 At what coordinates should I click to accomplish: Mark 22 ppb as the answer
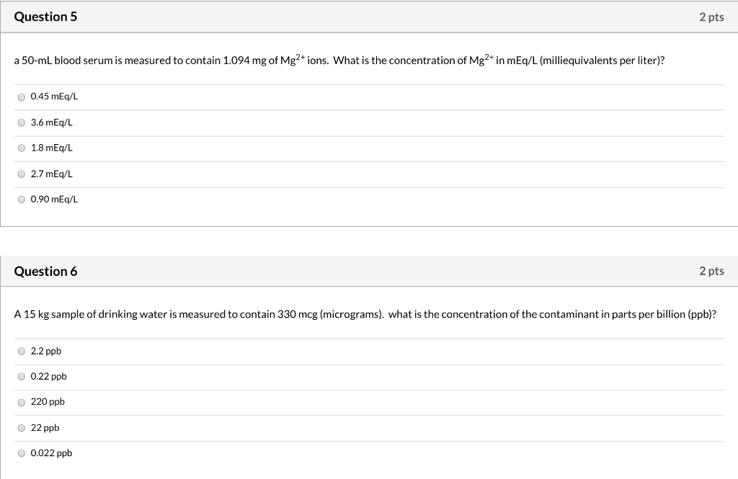21,428
